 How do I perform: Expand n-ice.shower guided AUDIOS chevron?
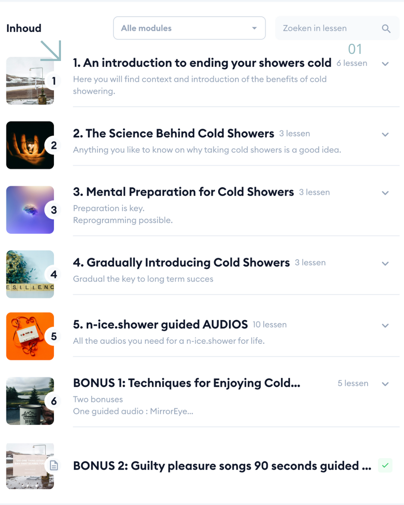pos(385,326)
